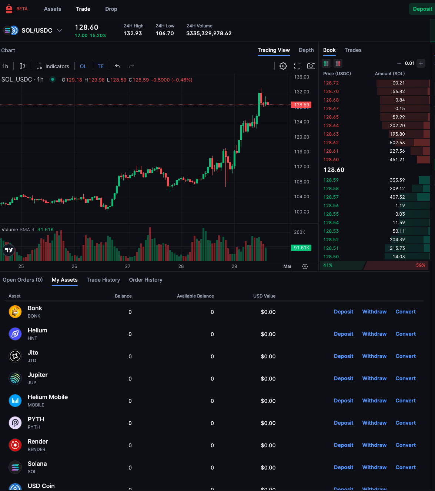
Task: Click the red backpack logo icon
Action: [9, 9]
